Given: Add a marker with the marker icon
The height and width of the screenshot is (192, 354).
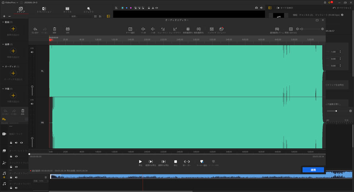Looking at the screenshot, I should (x=202, y=161).
